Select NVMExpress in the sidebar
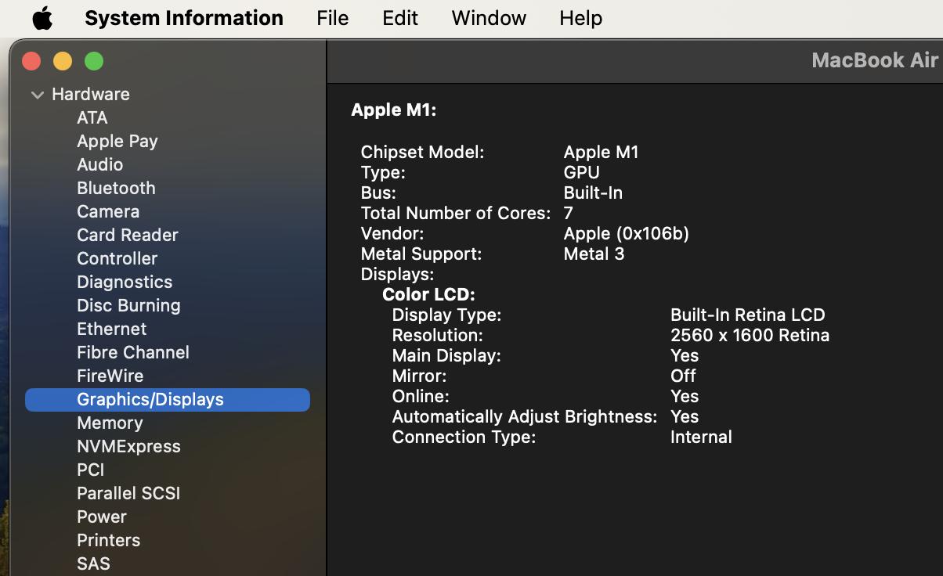Image resolution: width=943 pixels, height=576 pixels. (x=128, y=446)
